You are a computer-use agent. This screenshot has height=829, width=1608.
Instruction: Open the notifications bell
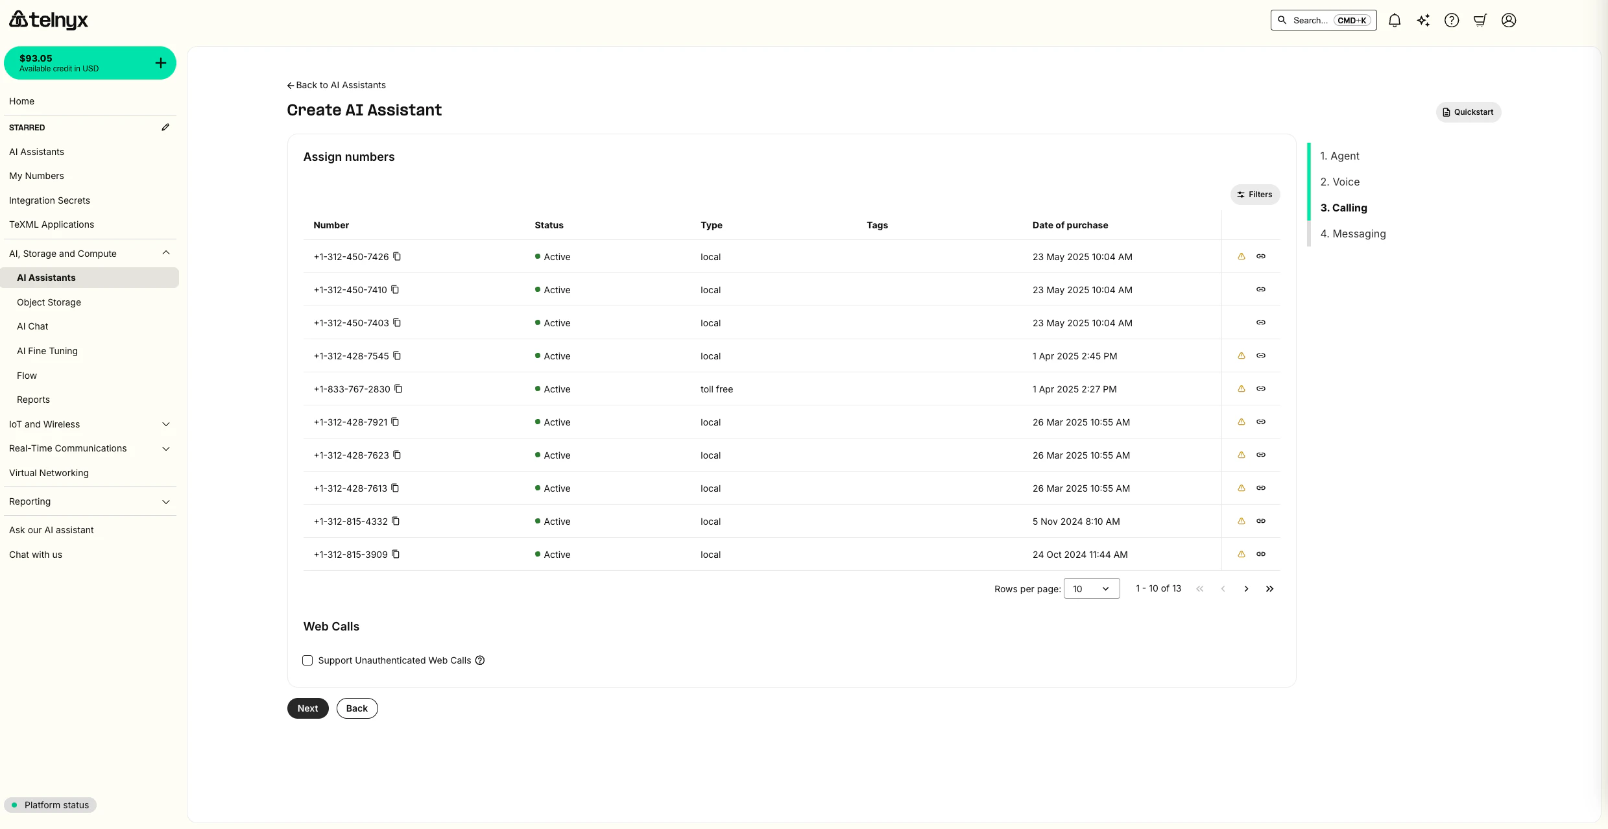pos(1395,20)
